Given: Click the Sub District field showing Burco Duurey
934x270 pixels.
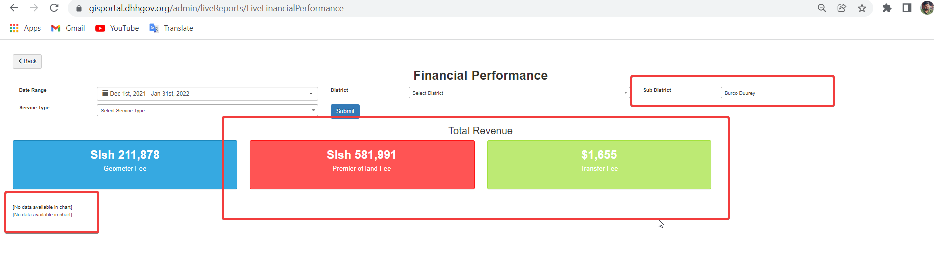Looking at the screenshot, I should tap(827, 93).
